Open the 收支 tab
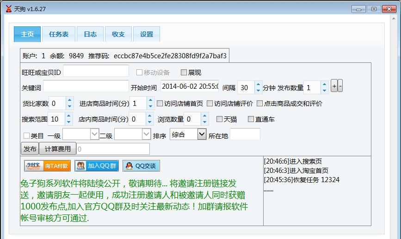The height and width of the screenshot is (239, 401). pos(118,34)
